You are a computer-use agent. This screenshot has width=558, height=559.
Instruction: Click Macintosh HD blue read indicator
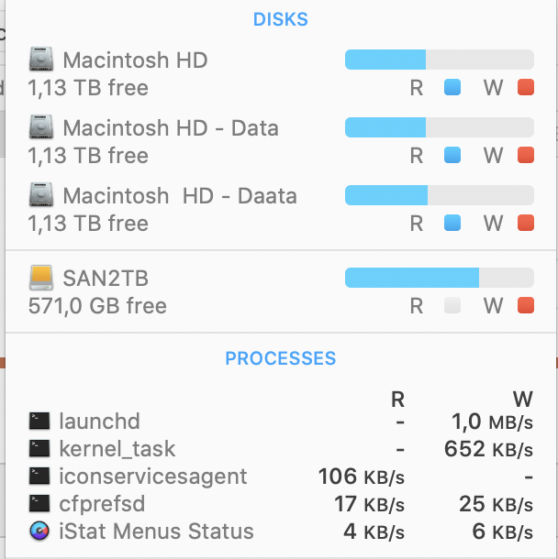point(452,87)
